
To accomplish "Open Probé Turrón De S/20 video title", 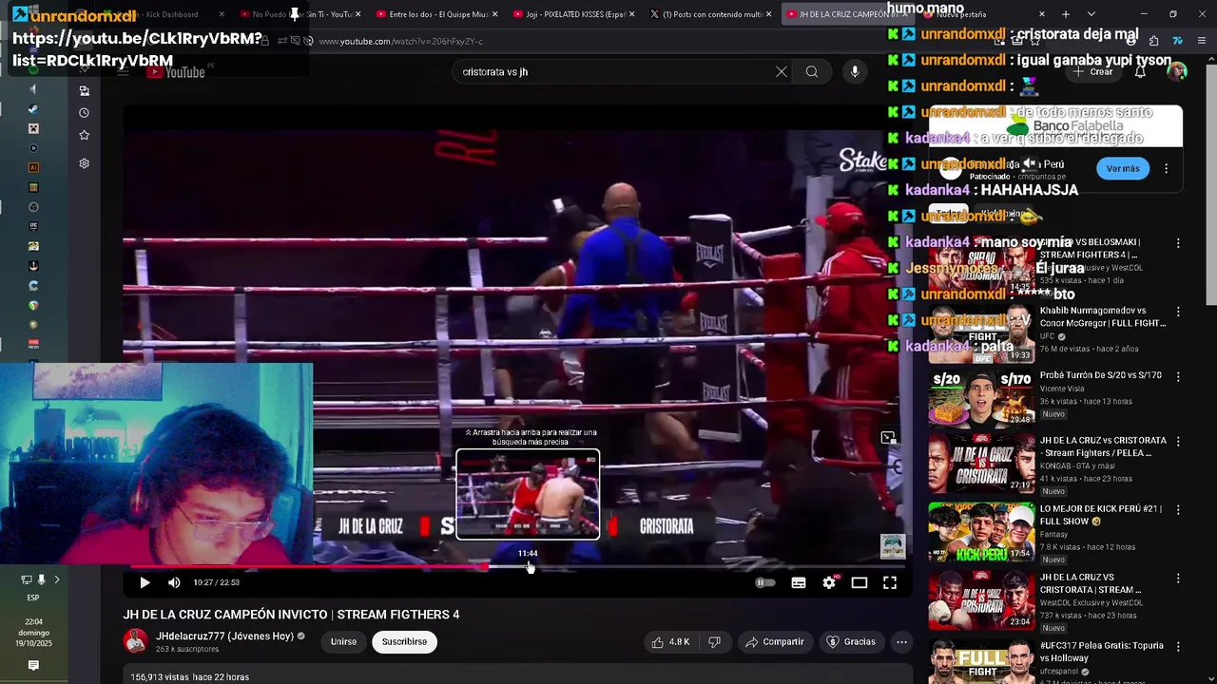I will (x=1100, y=375).
